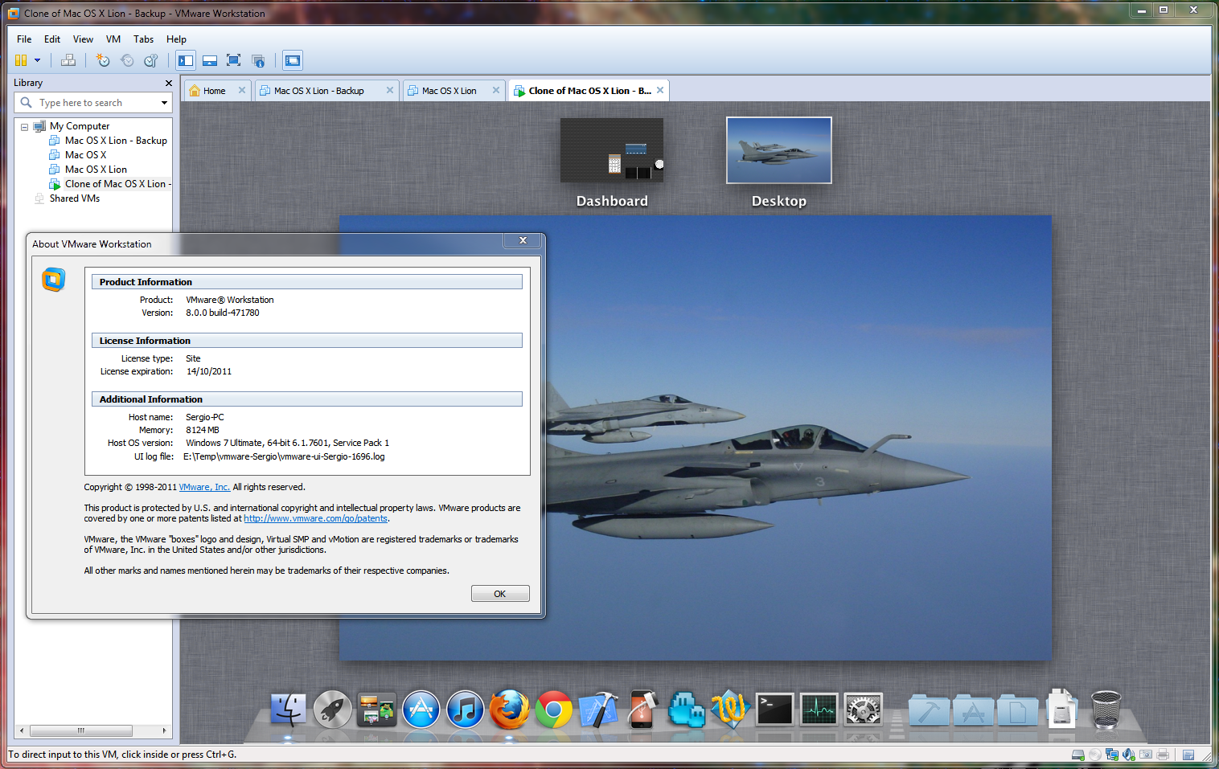Toggle the library sidebar visibility in toolbar

(186, 60)
